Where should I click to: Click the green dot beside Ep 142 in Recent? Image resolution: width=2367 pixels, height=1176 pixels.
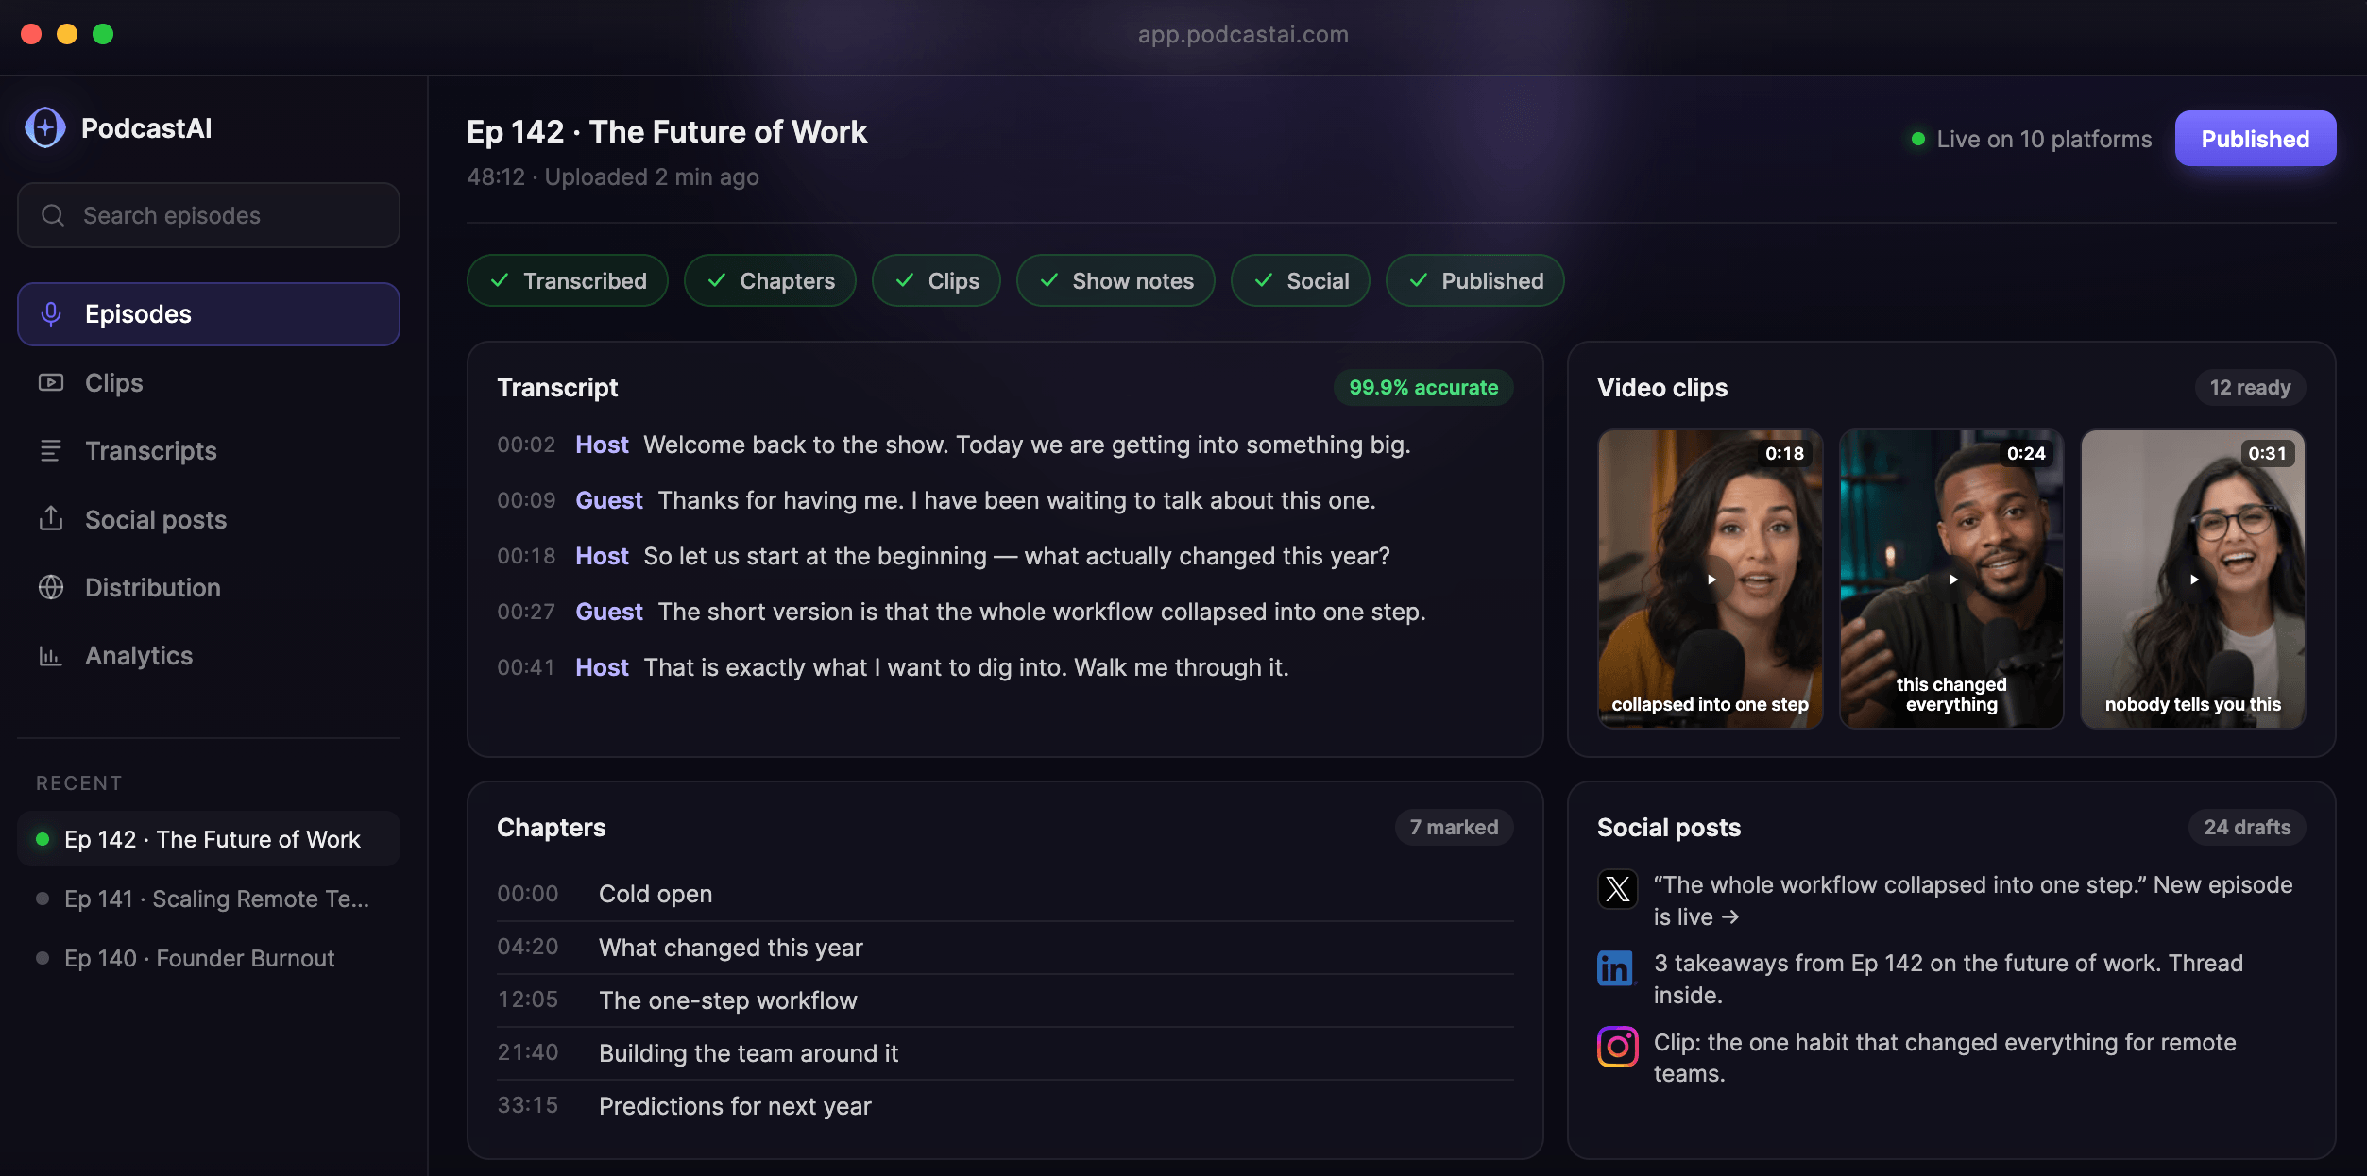[x=43, y=839]
